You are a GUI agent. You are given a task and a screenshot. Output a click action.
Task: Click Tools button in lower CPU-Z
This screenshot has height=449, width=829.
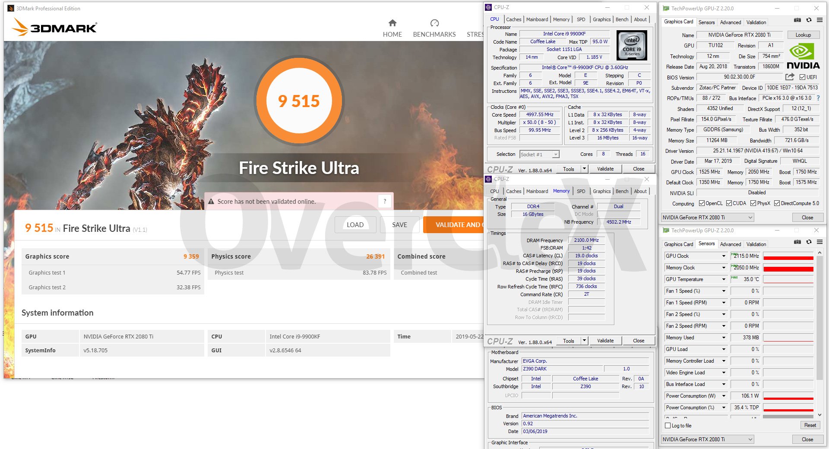(x=569, y=341)
